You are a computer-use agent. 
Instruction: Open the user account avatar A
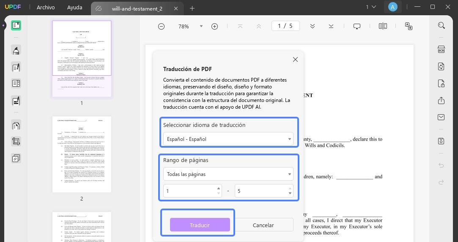392,7
